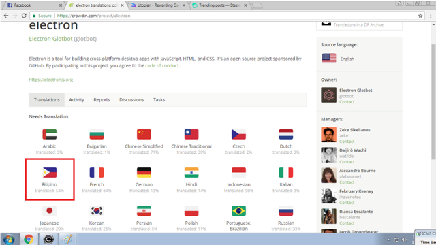The width and height of the screenshot is (436, 245).
Task: Click the new tab button
Action: pos(258,5)
